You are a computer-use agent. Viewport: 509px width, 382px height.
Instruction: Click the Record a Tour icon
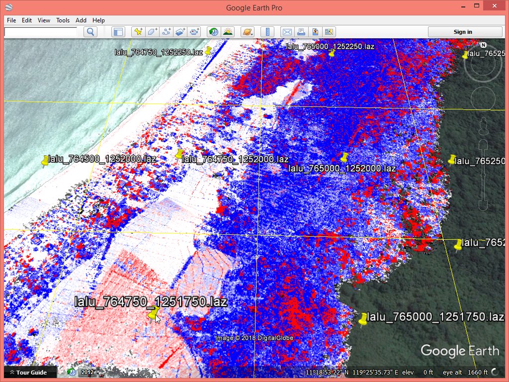coord(194,32)
